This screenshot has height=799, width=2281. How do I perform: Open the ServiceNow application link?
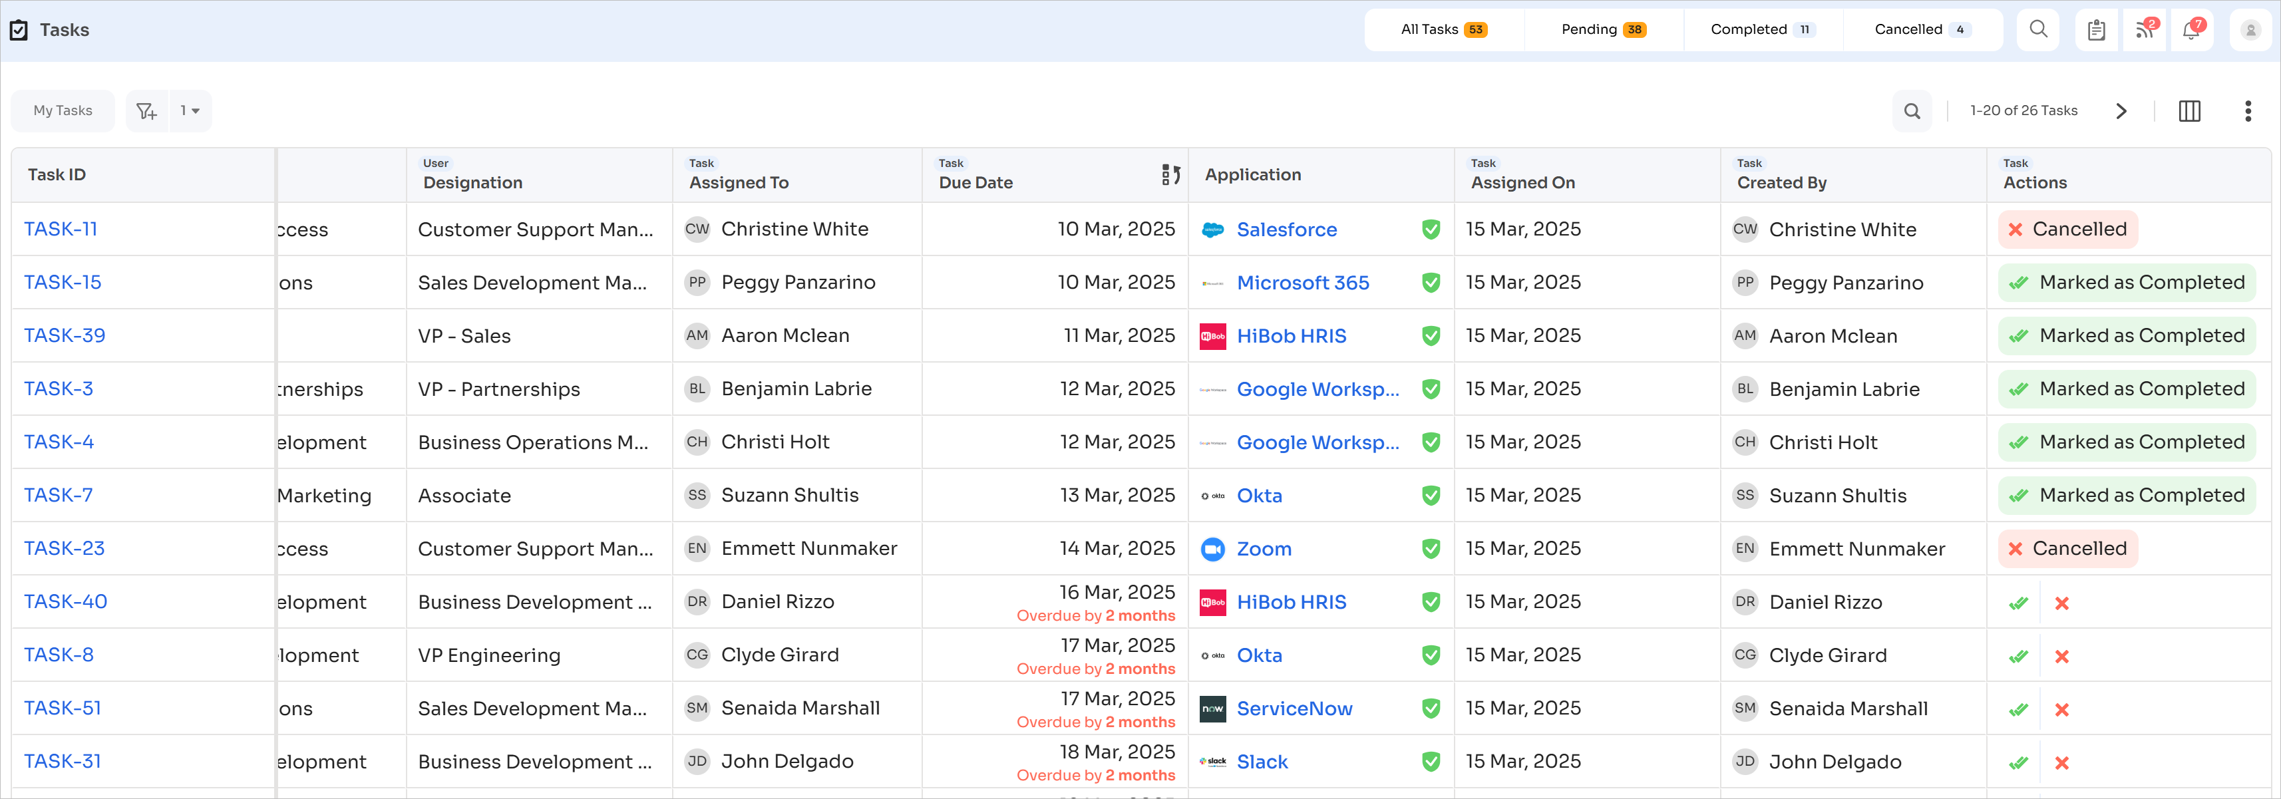pyautogui.click(x=1295, y=709)
